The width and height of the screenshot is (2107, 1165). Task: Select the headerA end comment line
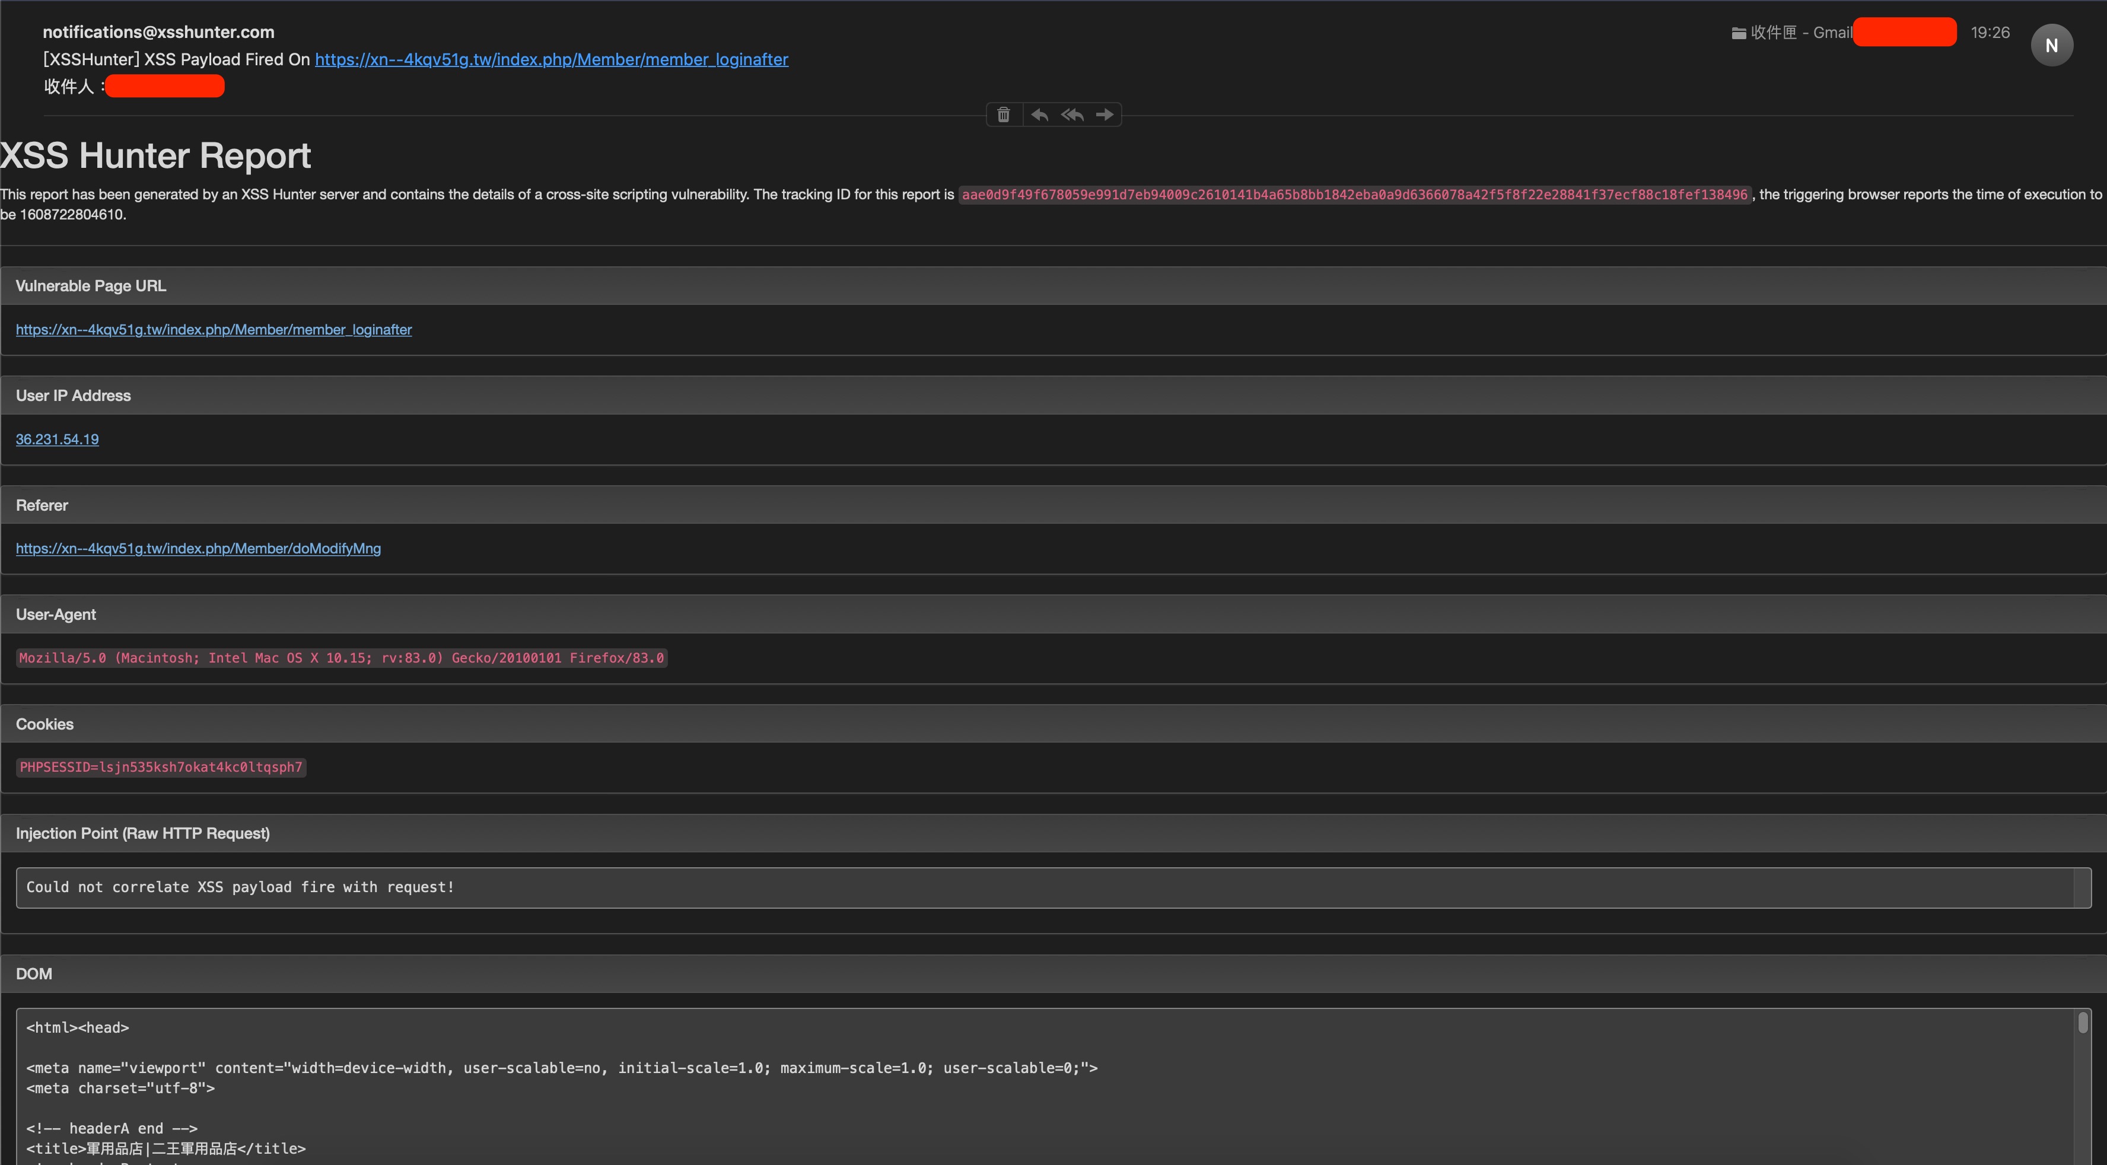tap(112, 1128)
